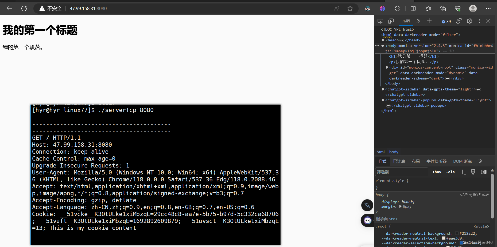Add a new DevTools tool with plus icon
Image resolution: width=497 pixels, height=247 pixels.
[x=429, y=21]
